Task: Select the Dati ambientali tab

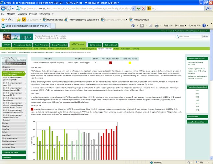Action: (x=111, y=45)
